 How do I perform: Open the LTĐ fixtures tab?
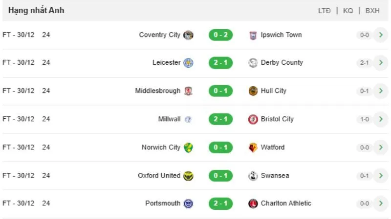pos(325,11)
